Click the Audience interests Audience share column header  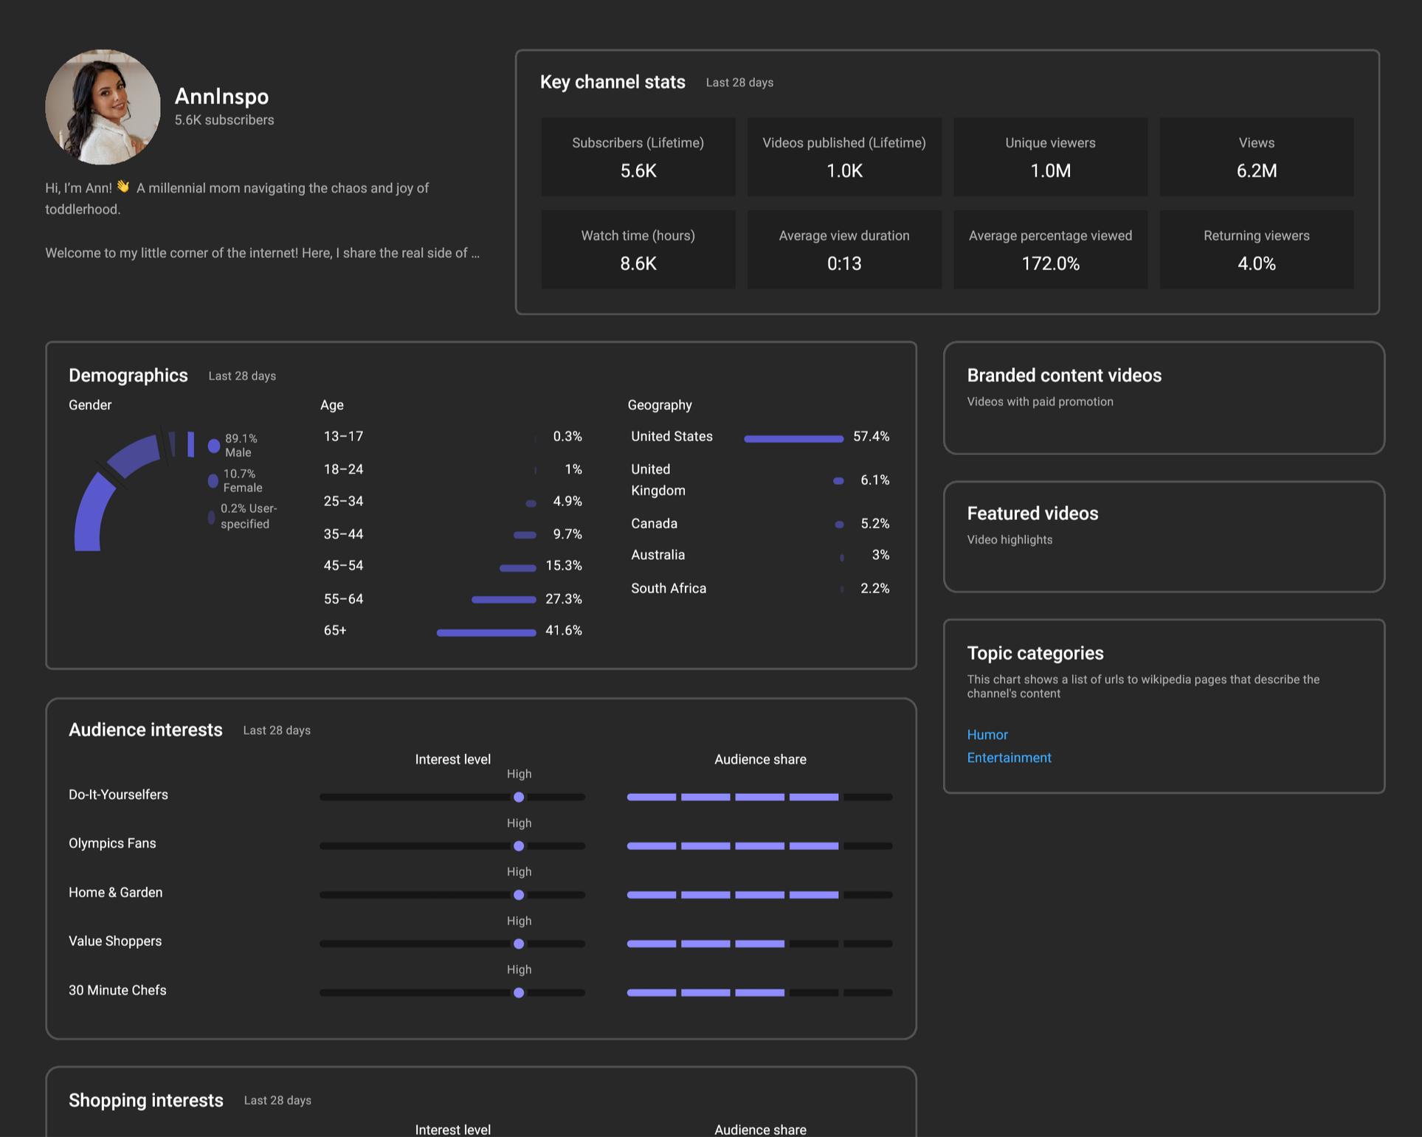point(760,759)
